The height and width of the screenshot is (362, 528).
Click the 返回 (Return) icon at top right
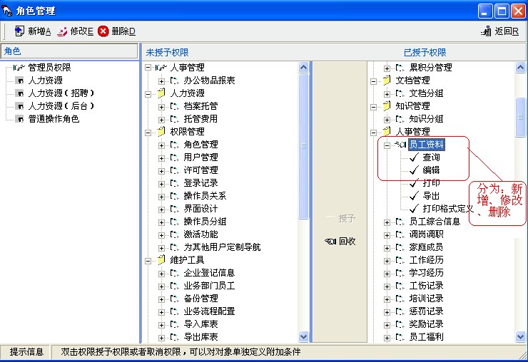point(487,31)
